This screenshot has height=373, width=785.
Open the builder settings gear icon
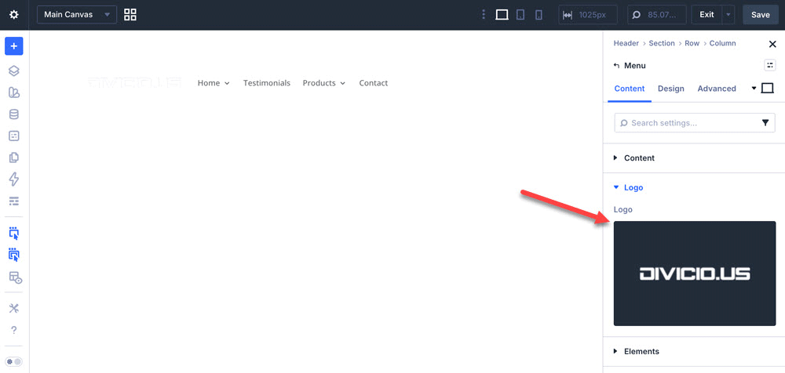point(14,15)
